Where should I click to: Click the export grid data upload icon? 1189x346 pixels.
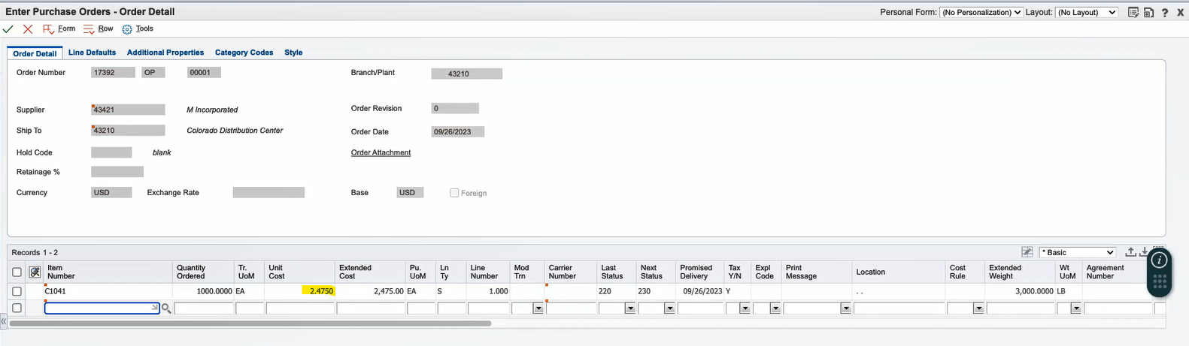tap(1130, 252)
